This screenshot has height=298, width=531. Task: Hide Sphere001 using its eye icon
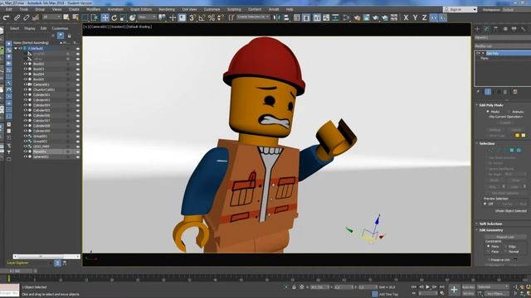pyautogui.click(x=26, y=156)
